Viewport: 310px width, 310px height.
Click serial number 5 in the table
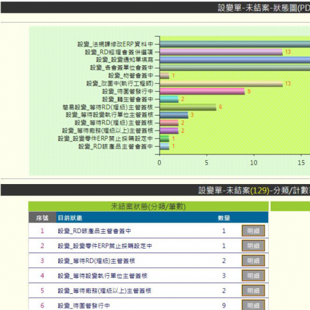[x=42, y=291]
